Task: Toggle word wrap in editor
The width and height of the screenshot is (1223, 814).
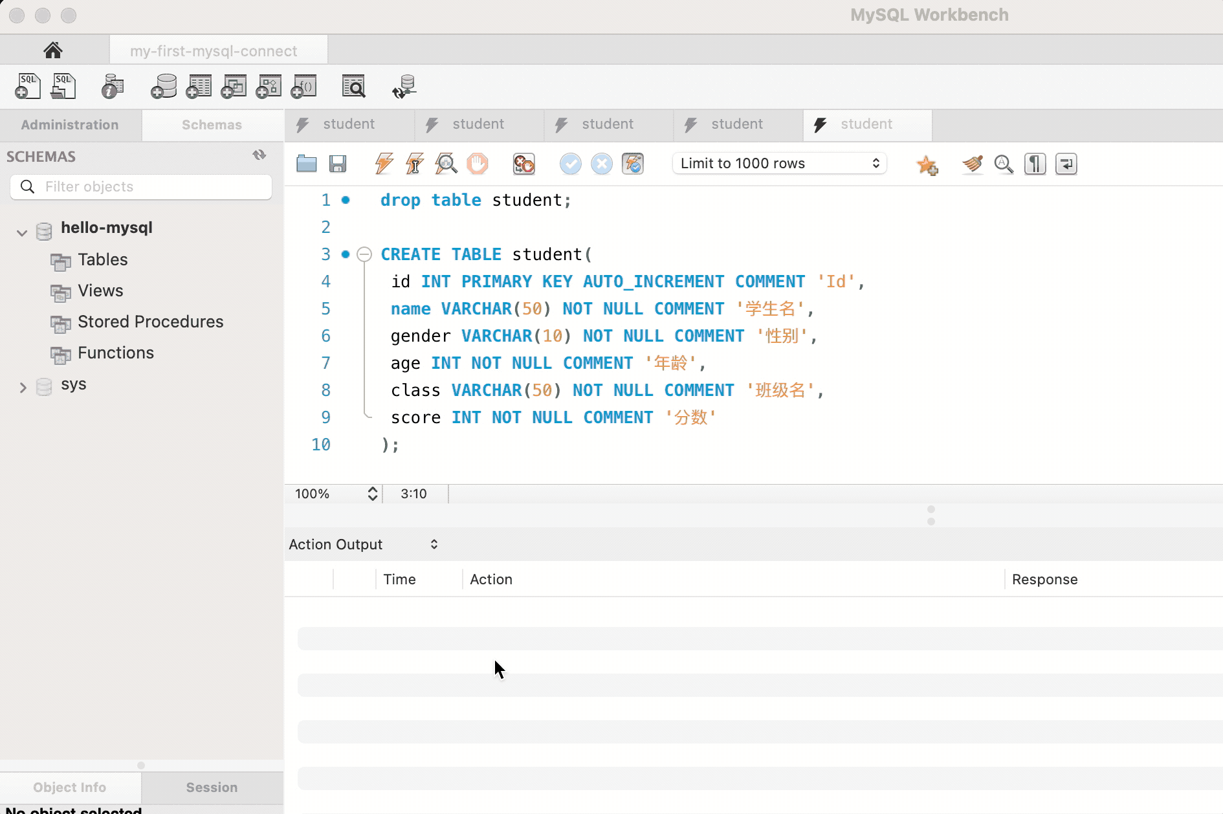Action: click(x=1066, y=164)
